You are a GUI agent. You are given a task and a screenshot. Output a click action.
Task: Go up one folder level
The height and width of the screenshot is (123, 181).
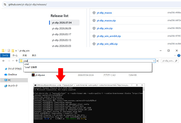coord(17,61)
